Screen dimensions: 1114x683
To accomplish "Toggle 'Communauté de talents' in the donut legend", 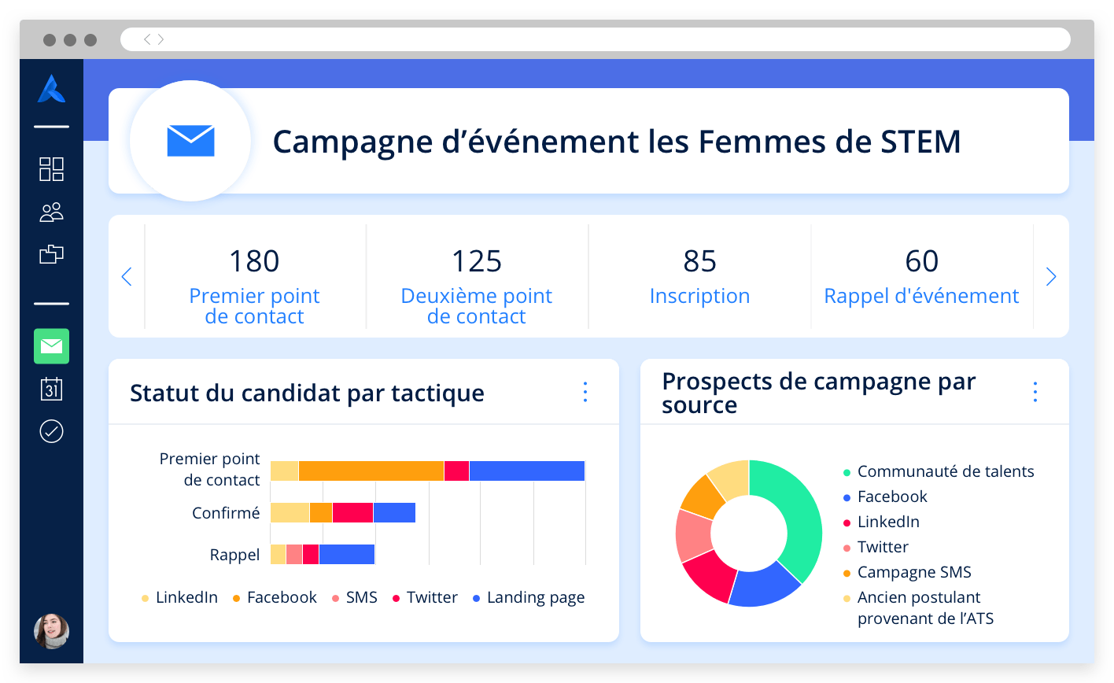I will [939, 472].
